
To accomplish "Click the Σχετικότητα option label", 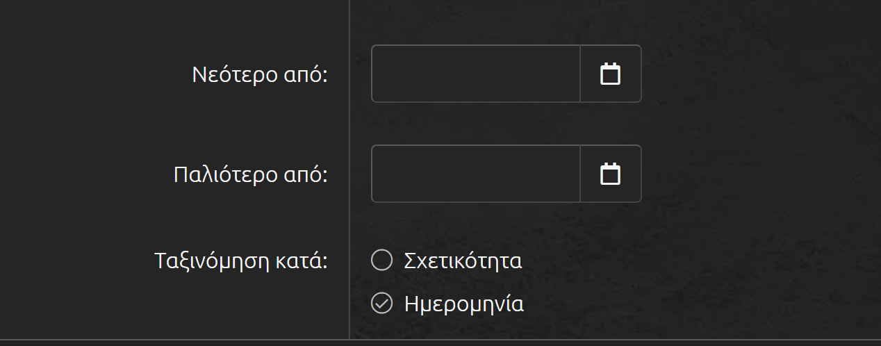I will [463, 261].
